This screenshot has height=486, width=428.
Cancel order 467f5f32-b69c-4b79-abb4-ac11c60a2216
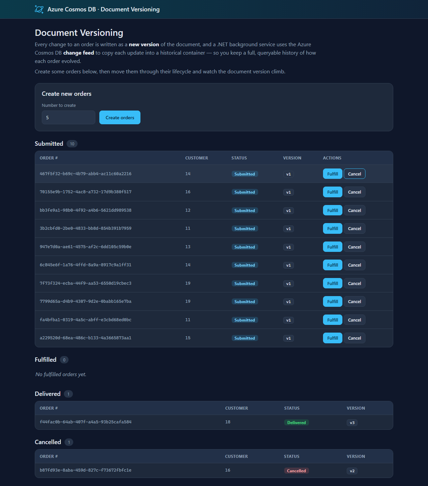354,174
